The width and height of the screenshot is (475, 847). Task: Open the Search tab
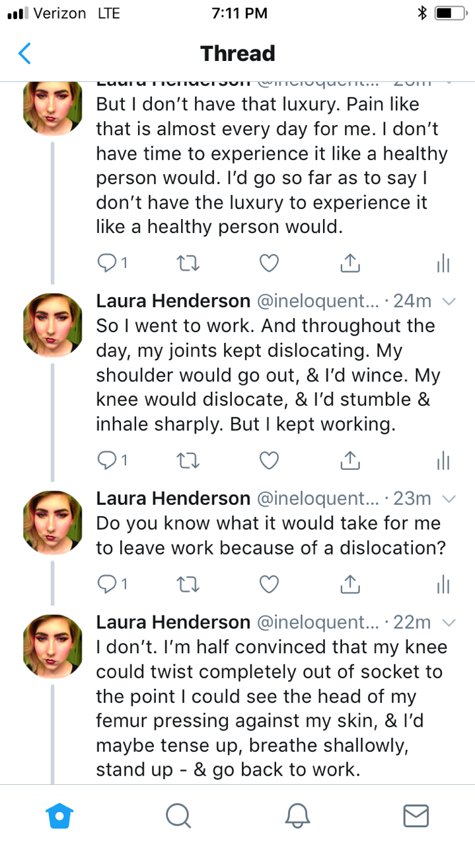tap(178, 815)
